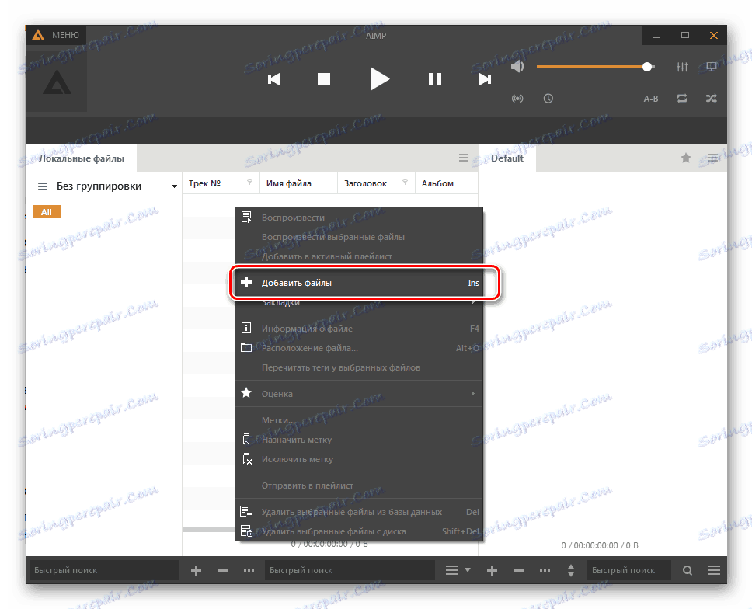Open internet radio capture icon
This screenshot has height=609, width=752.
(517, 99)
